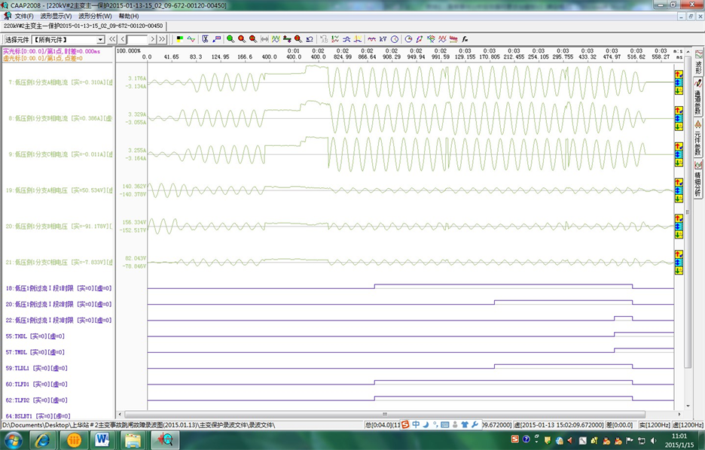Click the jump-to-last double right arrow button
The image size is (705, 450).
(162, 39)
